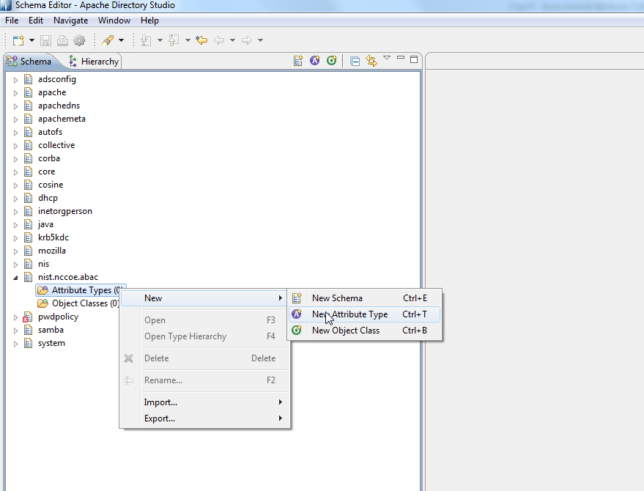Collapse the nist.nccoe.abac schema node
This screenshot has width=644, height=491.
[15, 278]
